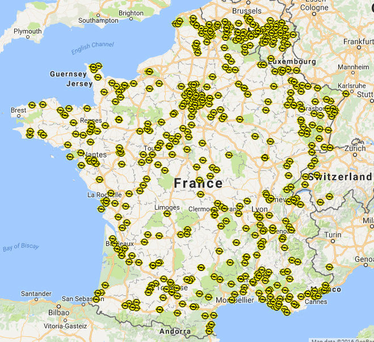This screenshot has height=342, width=374.
Task: Click the 'Southampton' city label
Action: click(98, 20)
